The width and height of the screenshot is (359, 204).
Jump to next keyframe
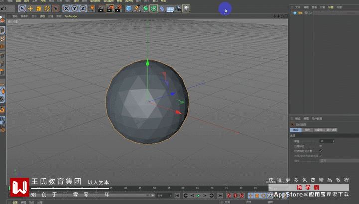212,196
